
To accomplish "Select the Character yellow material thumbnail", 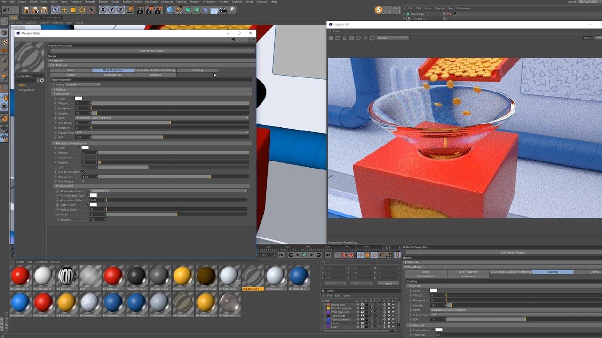I will click(183, 276).
